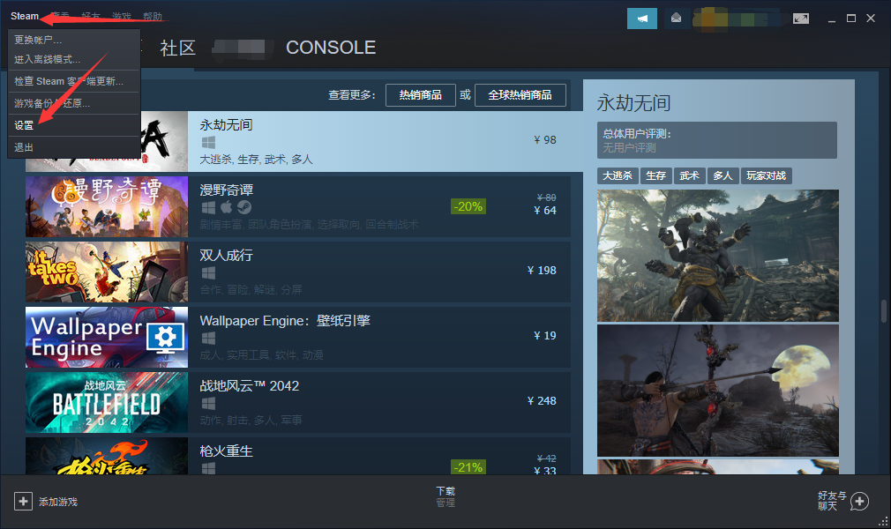Open the 永劫无间 game row
891x529 pixels.
point(304,141)
